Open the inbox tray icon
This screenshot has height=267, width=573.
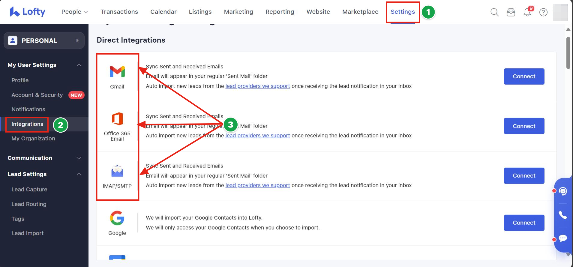[511, 12]
